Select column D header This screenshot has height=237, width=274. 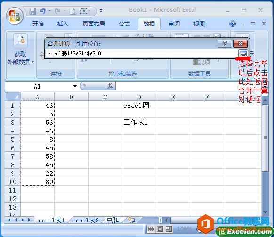pos(139,97)
